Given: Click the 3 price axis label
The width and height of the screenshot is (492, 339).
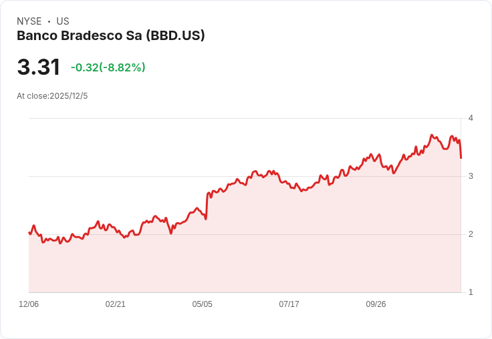Looking at the screenshot, I should (x=471, y=176).
